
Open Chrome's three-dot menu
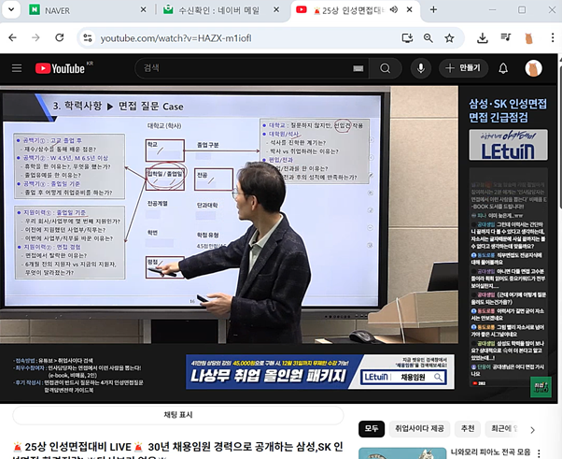tap(551, 38)
